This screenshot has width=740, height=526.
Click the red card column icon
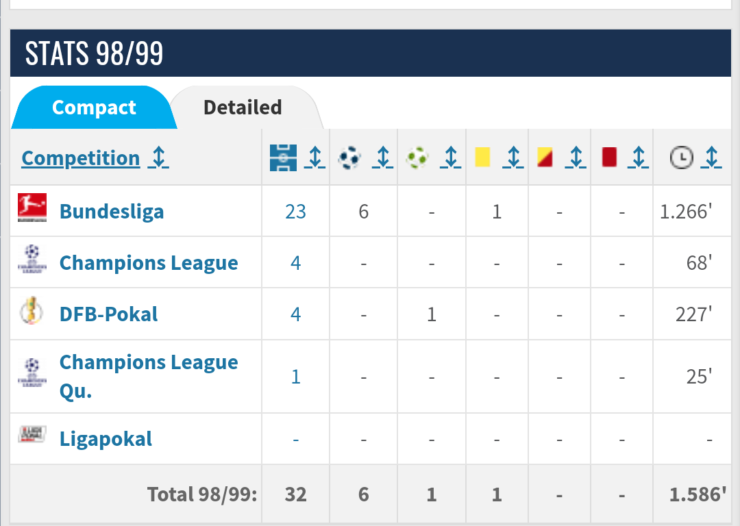pos(609,157)
